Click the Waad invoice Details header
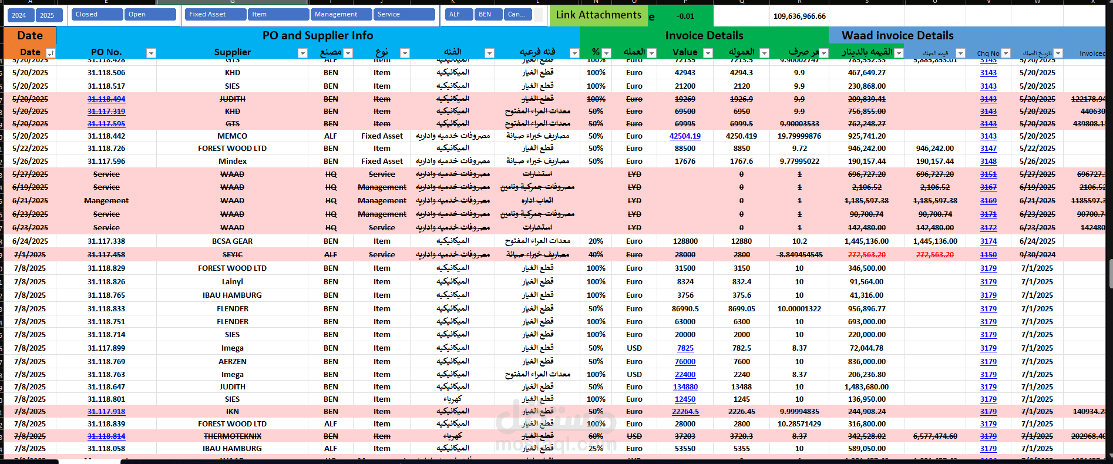Viewport: 1113px width, 464px height. (x=897, y=35)
